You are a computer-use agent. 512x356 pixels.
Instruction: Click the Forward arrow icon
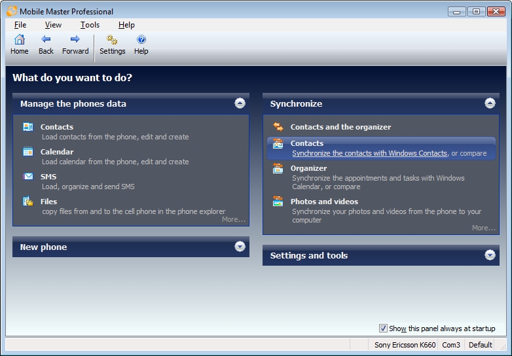click(x=75, y=40)
